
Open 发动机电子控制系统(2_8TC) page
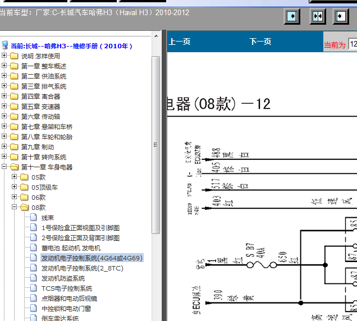coord(82,268)
